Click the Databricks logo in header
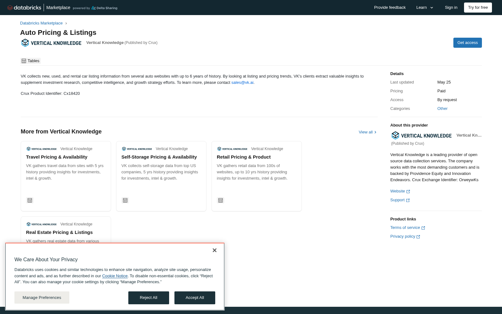This screenshot has width=502, height=314. (x=24, y=8)
